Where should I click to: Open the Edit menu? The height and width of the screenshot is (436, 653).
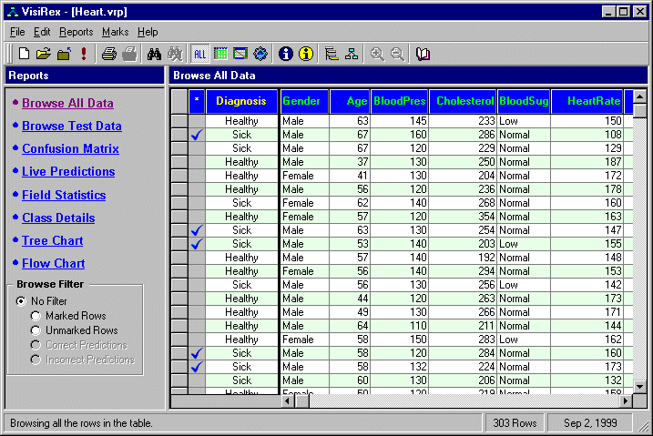click(42, 32)
